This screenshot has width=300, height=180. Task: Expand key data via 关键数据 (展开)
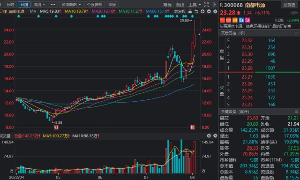pos(235,112)
